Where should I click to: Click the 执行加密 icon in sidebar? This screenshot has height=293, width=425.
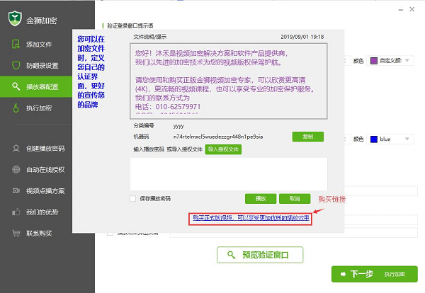[x=16, y=108]
